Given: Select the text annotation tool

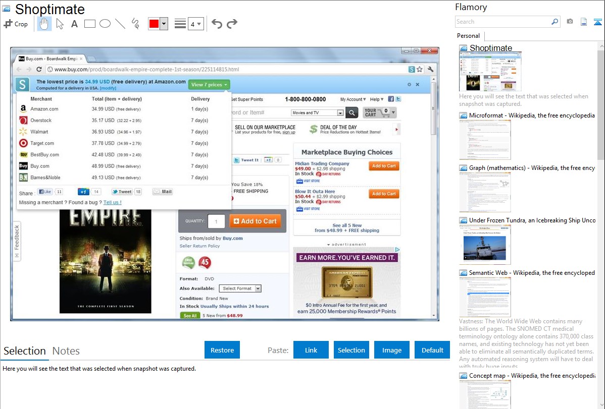Looking at the screenshot, I should [x=74, y=24].
